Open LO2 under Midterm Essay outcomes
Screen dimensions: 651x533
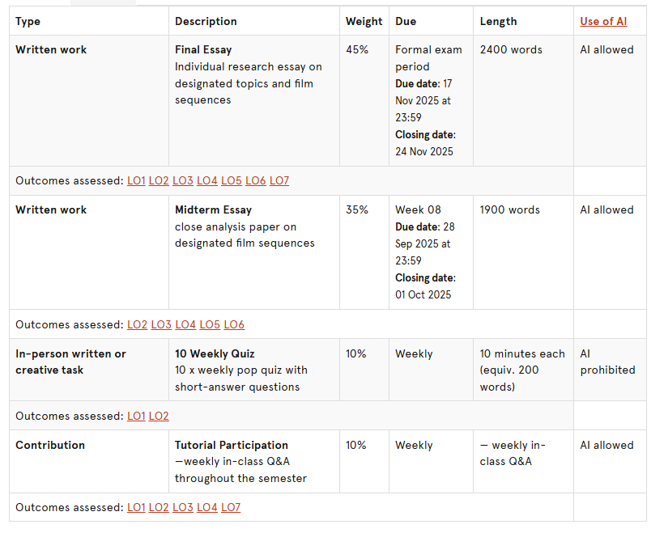(137, 324)
